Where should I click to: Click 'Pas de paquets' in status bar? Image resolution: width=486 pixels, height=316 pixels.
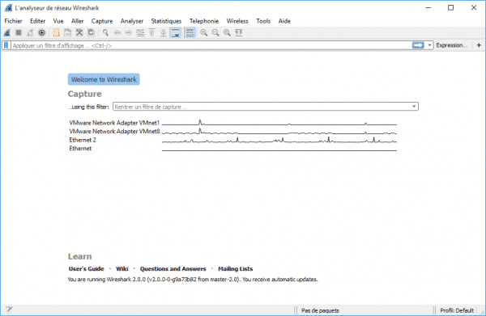tap(320, 310)
